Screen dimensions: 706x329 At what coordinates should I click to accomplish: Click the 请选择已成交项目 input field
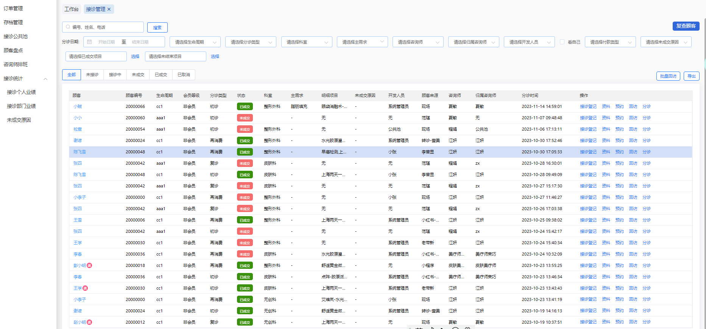pyautogui.click(x=96, y=56)
